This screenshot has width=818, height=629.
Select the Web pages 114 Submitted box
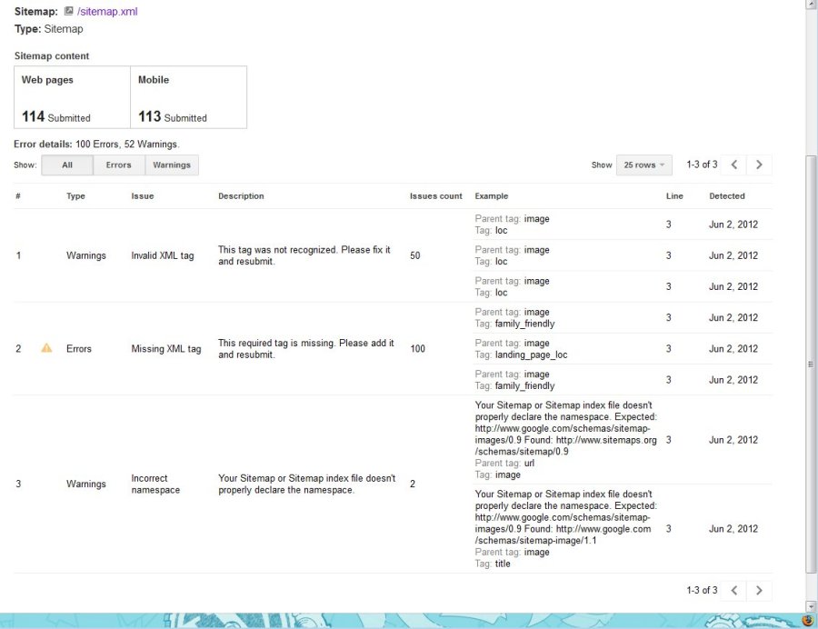[x=73, y=97]
